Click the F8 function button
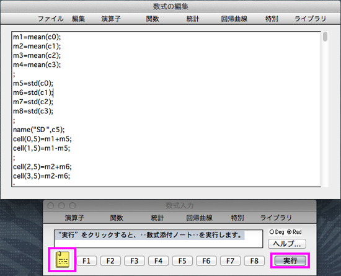The image size is (341, 276). coord(254,260)
